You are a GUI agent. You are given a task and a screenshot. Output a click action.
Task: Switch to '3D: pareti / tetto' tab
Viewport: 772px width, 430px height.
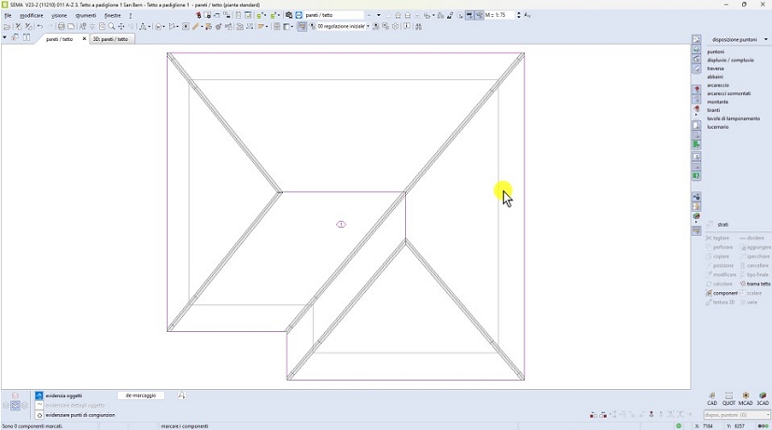[110, 39]
